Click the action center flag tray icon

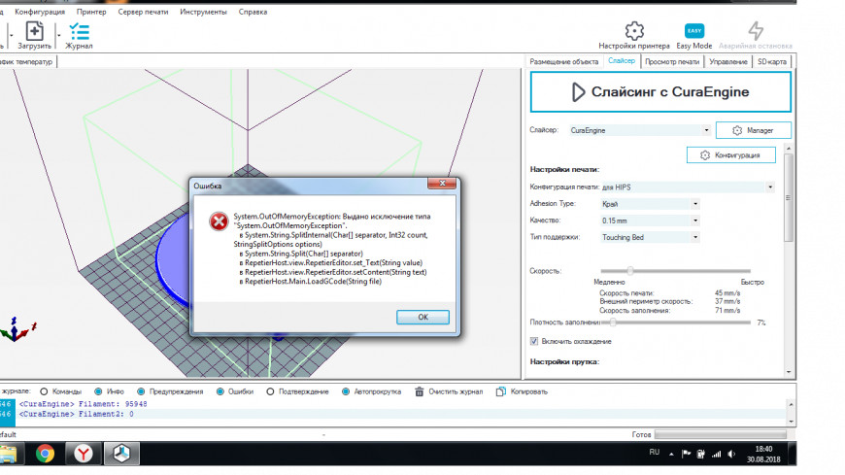coord(686,454)
